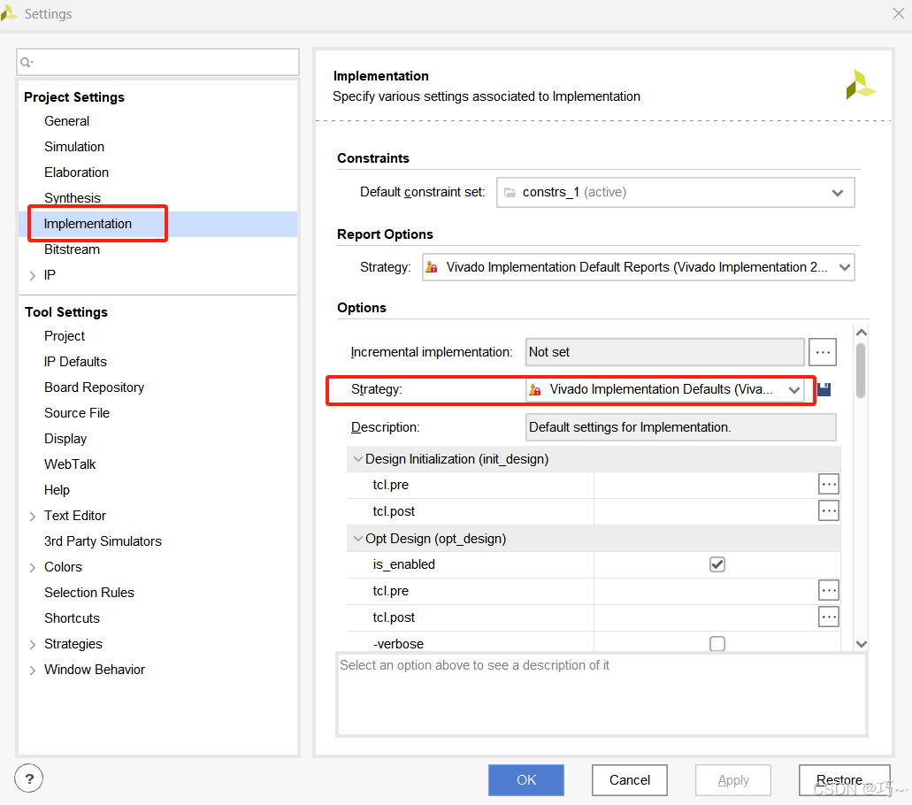912x805 pixels.
Task: Open the Default constraint set dropdown
Action: pyautogui.click(x=675, y=193)
